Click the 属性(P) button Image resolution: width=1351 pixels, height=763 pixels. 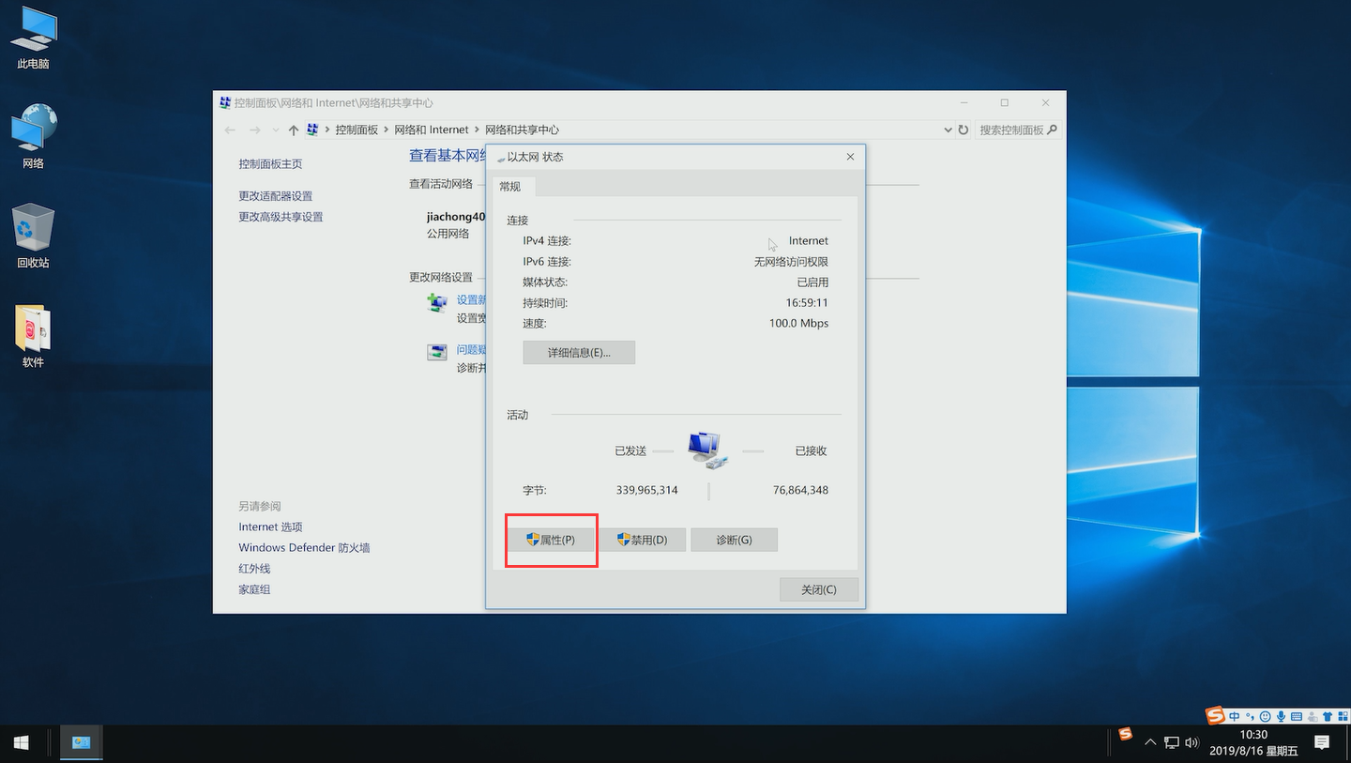coord(550,540)
